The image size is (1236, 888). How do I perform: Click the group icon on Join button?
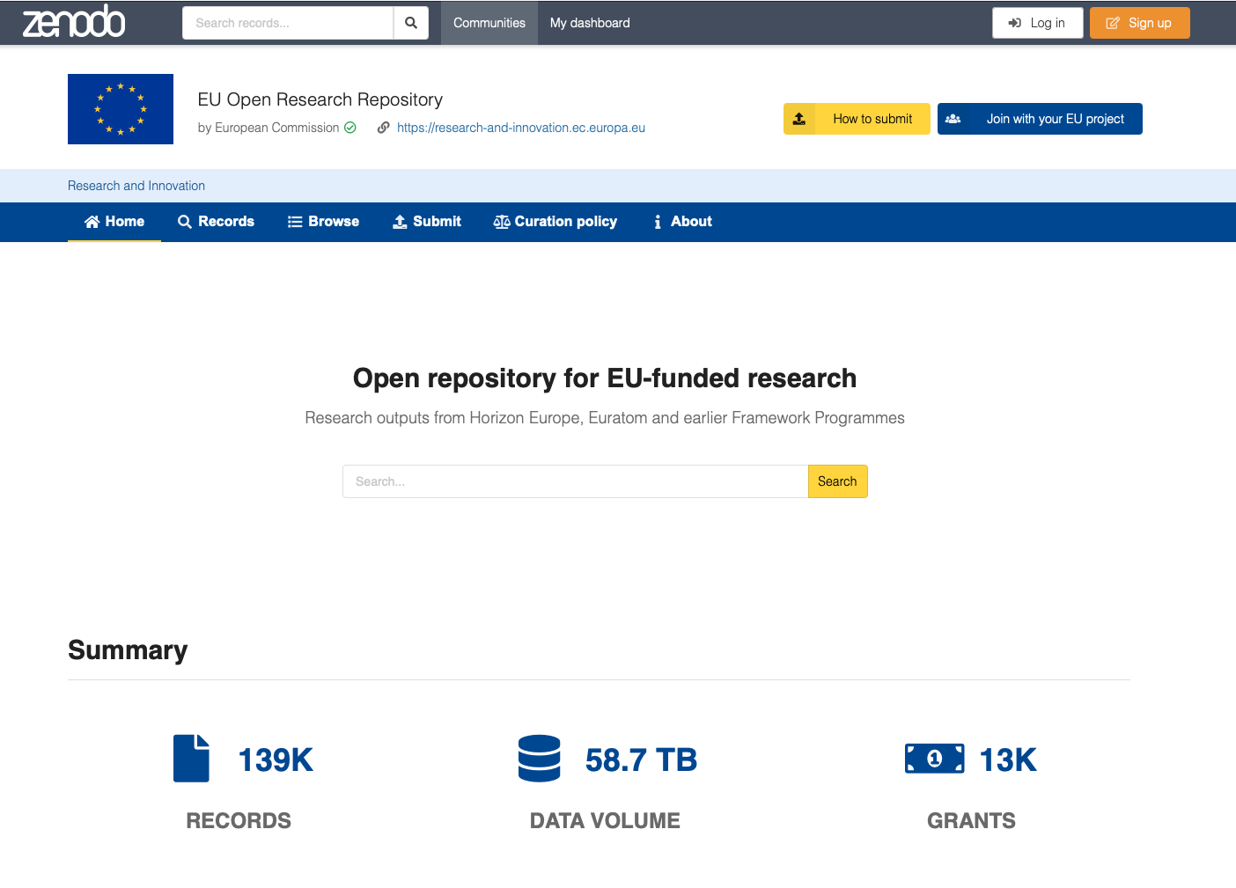[953, 119]
